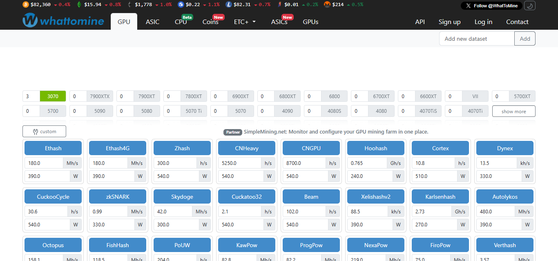Enable the 5700XT GPU
558x261 pixels.
coord(522,97)
